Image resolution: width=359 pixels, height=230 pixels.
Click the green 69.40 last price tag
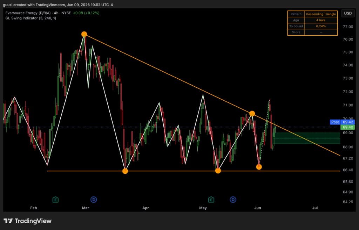point(347,127)
